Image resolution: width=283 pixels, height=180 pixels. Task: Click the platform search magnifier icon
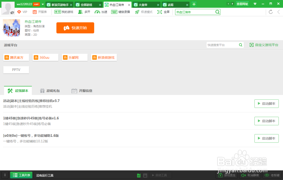[241, 45]
